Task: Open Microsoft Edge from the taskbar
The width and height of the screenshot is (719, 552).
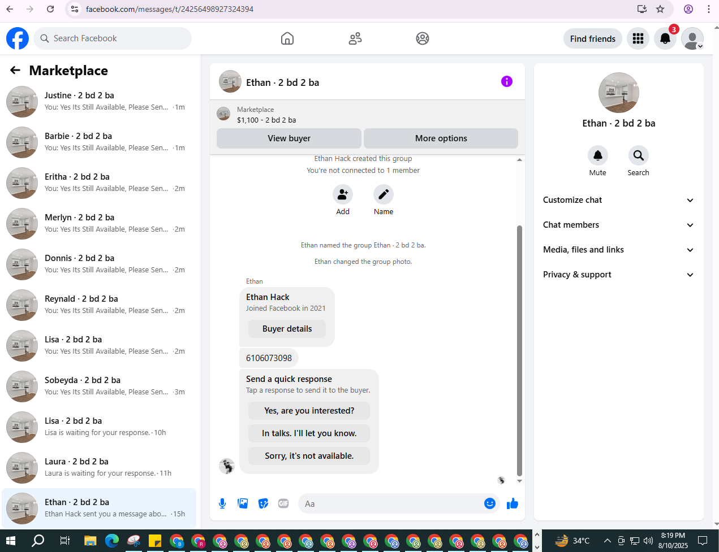Action: 112,541
